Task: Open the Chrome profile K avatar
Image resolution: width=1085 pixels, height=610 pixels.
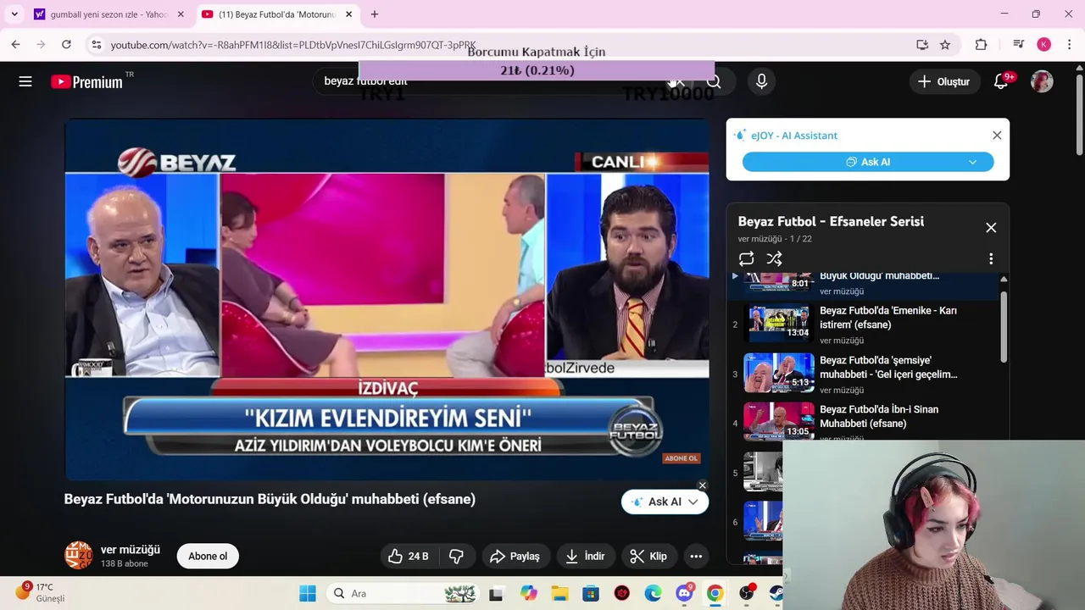Action: [1043, 44]
